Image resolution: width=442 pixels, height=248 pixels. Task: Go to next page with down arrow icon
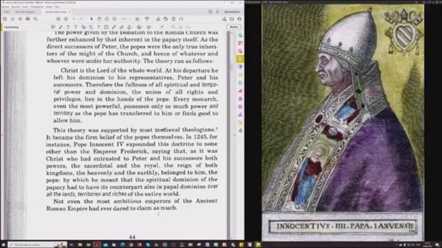click(66, 19)
